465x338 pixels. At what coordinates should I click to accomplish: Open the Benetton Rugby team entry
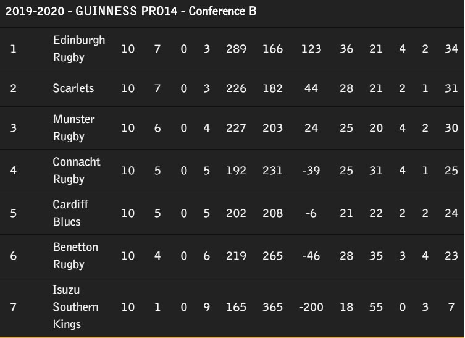coord(75,256)
